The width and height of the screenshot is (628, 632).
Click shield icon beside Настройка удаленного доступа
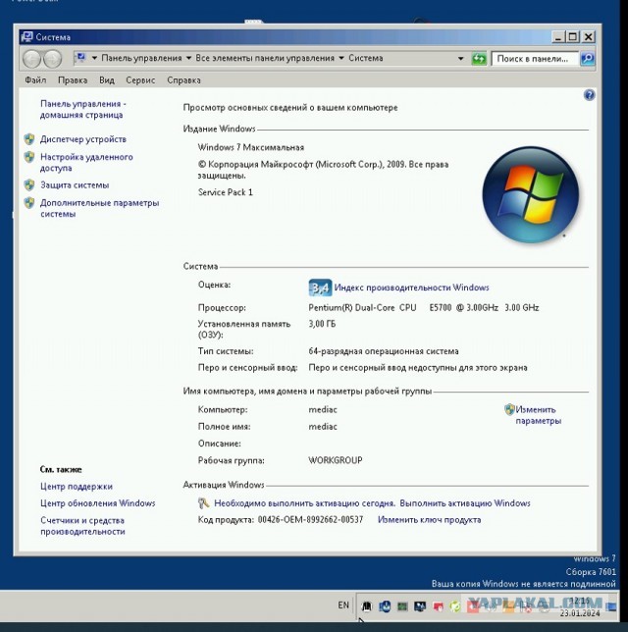pyautogui.click(x=29, y=157)
